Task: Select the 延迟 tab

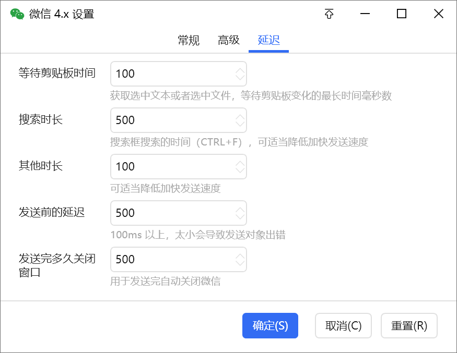Action: tap(269, 40)
